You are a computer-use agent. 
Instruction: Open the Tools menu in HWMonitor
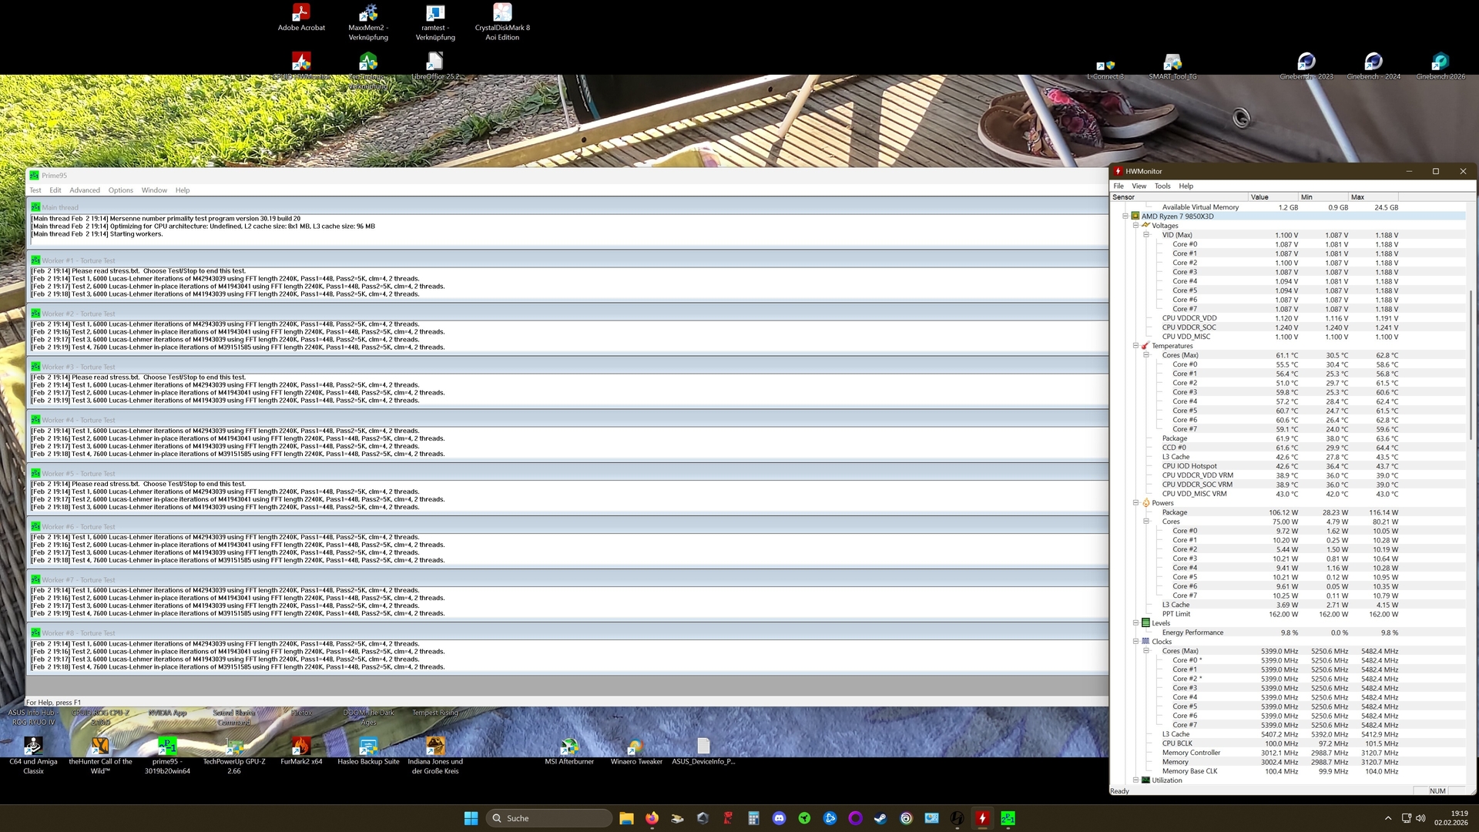1162,186
